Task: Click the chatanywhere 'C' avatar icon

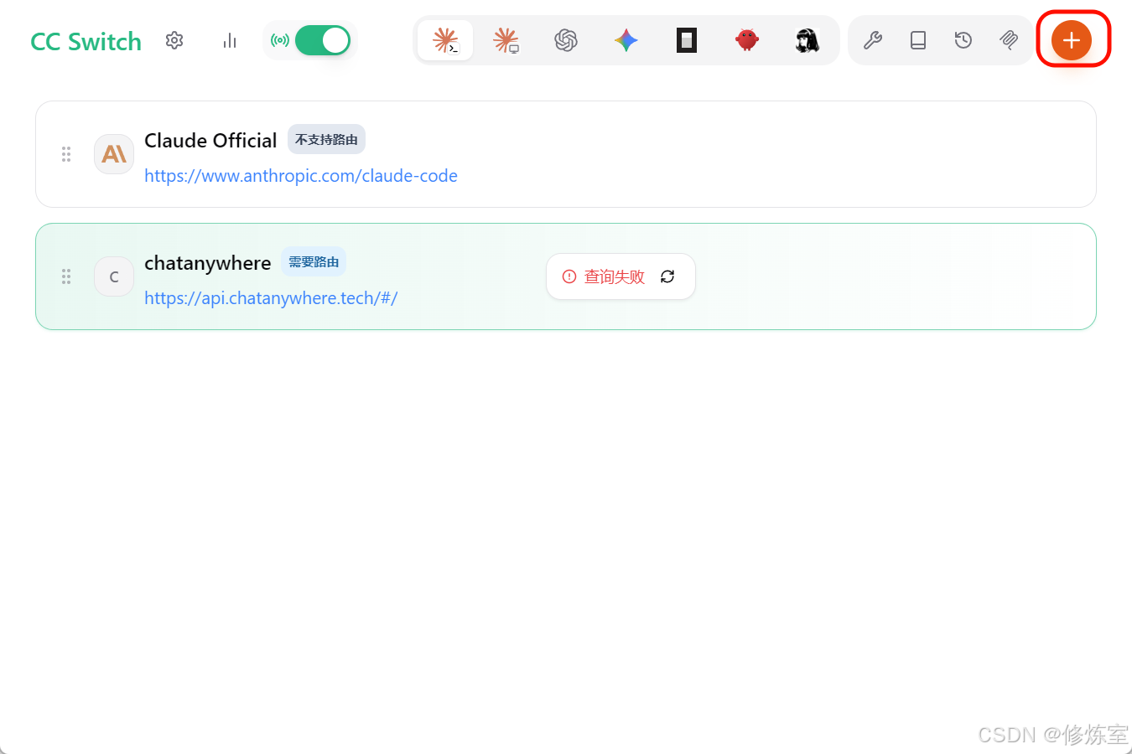Action: (114, 276)
